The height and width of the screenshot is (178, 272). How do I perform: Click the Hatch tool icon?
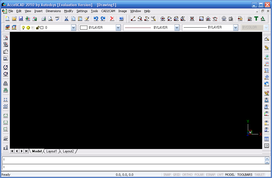point(250,18)
